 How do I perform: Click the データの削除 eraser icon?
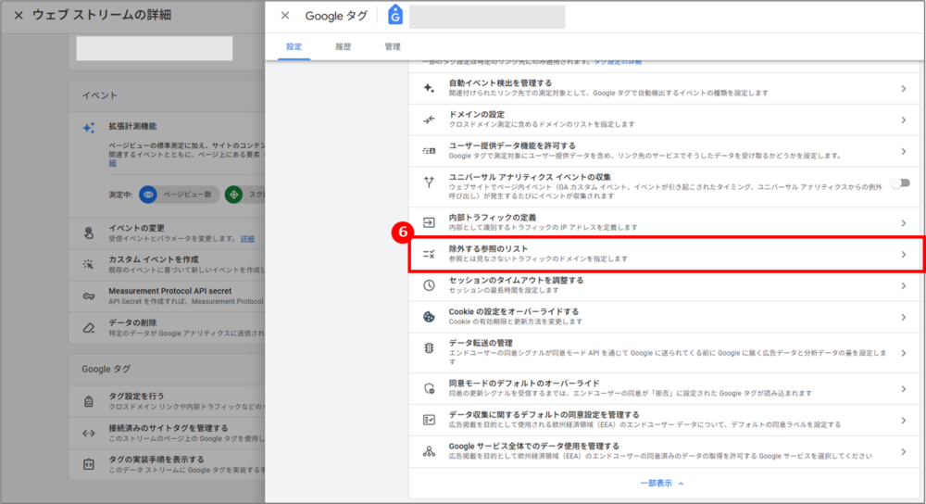click(89, 327)
